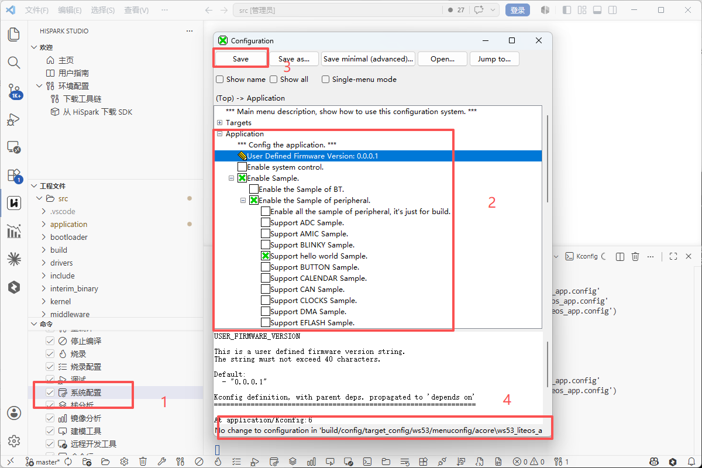
Task: Open the Extensions view in the activity bar
Action: click(13, 175)
